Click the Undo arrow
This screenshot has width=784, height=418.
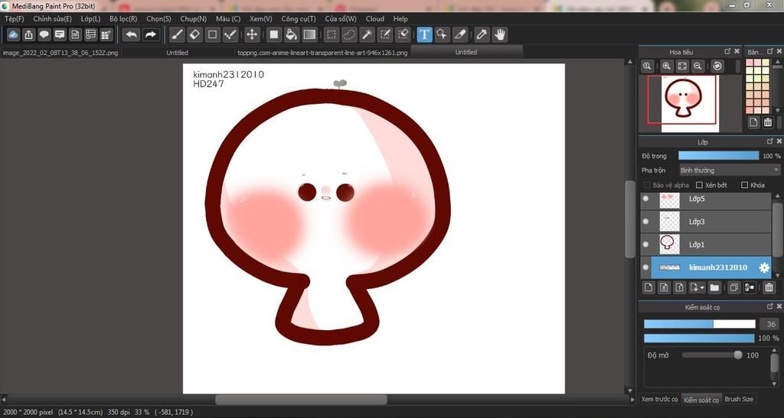[x=132, y=34]
